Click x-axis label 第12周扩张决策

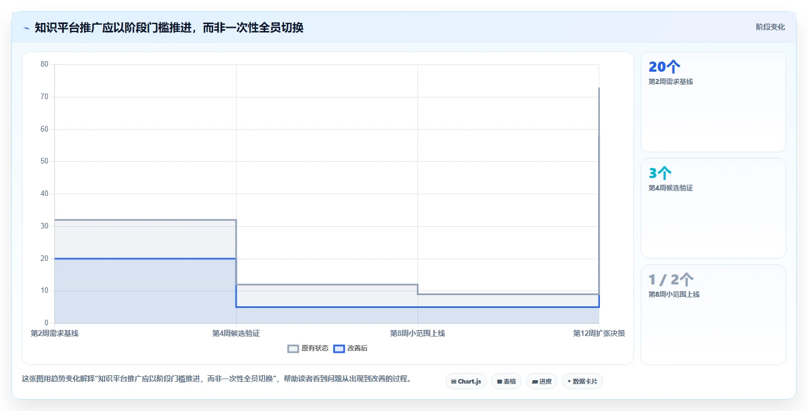click(x=599, y=334)
